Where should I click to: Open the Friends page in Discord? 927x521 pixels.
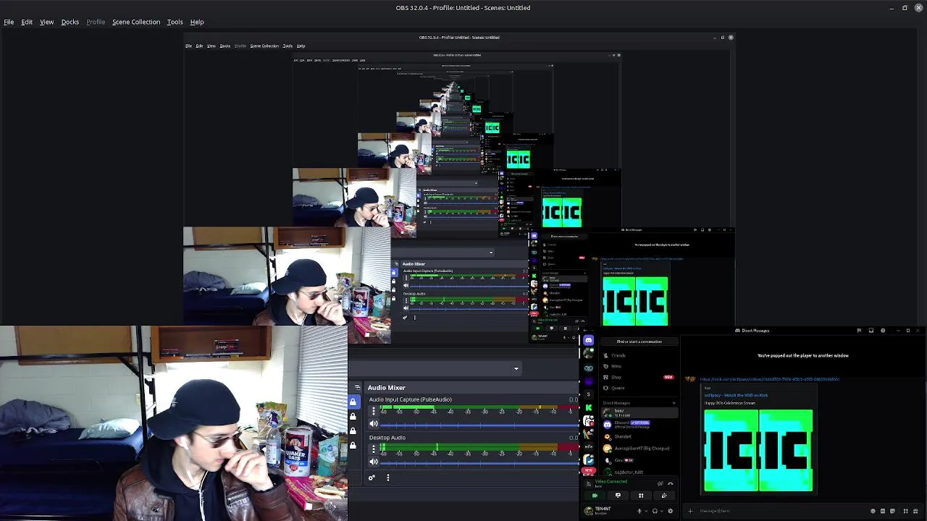point(639,355)
